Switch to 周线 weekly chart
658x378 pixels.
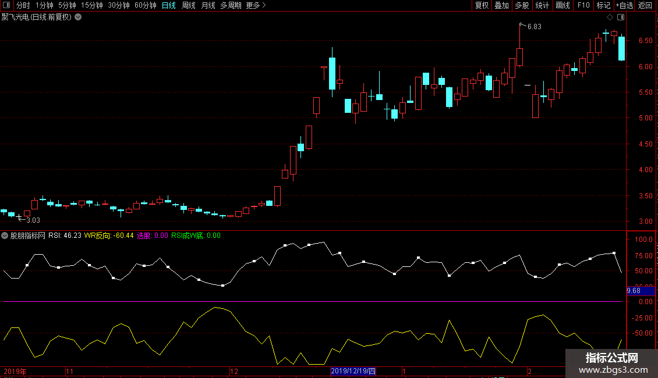189,5
